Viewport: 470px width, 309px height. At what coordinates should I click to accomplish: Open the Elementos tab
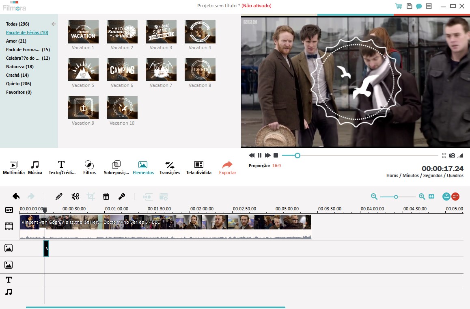143,168
